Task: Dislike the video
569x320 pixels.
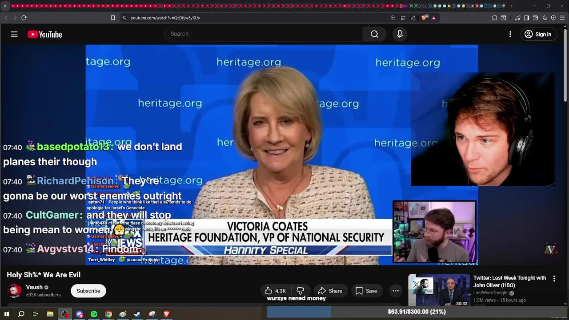Action: pos(301,291)
